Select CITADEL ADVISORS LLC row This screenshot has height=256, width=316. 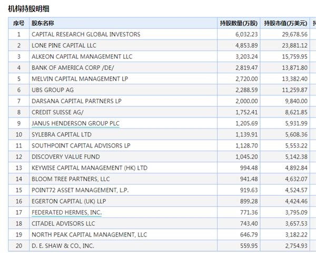[162, 223]
